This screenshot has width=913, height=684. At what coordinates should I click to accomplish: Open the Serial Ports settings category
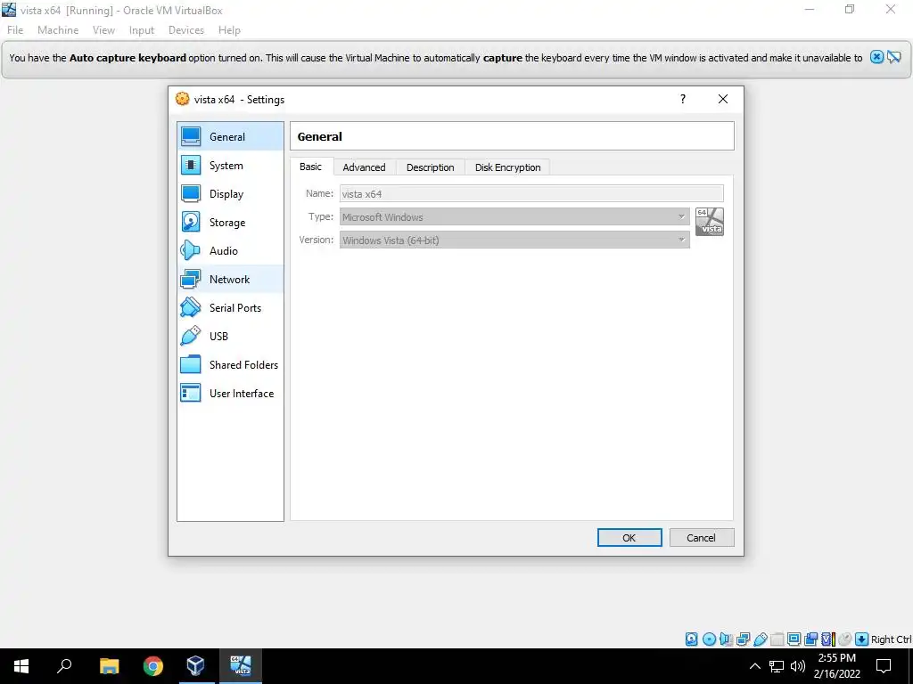tap(230, 307)
